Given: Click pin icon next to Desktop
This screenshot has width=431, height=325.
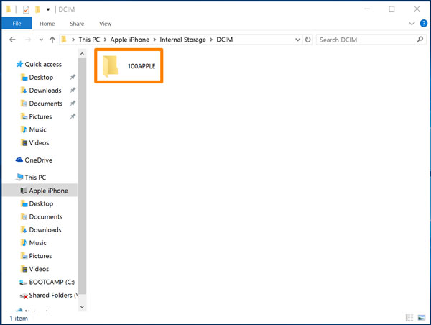Looking at the screenshot, I should [x=73, y=78].
